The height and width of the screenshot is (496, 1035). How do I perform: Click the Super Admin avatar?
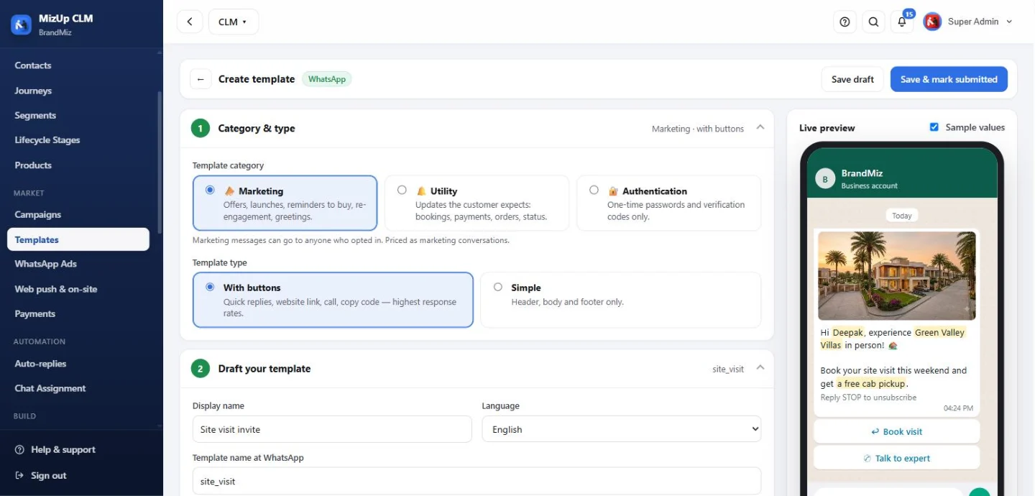(932, 22)
